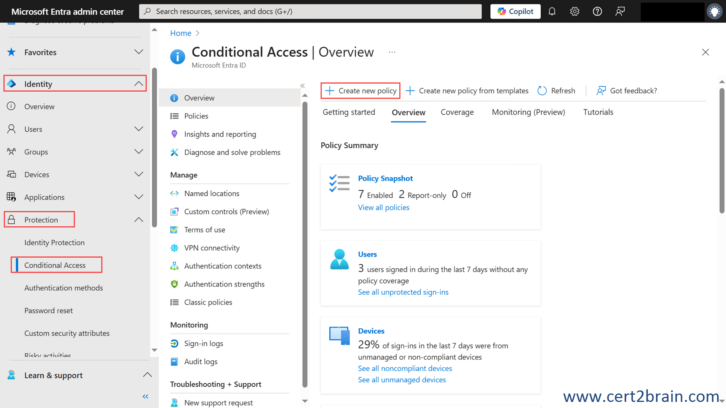The image size is (726, 408).
Task: Click Got feedback?
Action: click(x=627, y=90)
